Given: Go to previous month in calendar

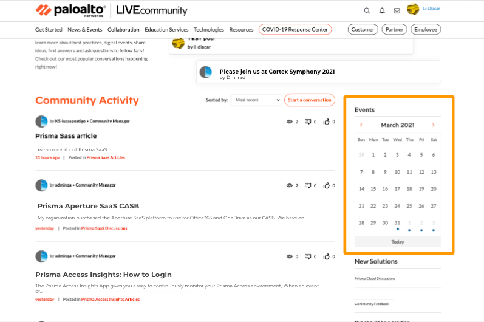Looking at the screenshot, I should pyautogui.click(x=361, y=125).
